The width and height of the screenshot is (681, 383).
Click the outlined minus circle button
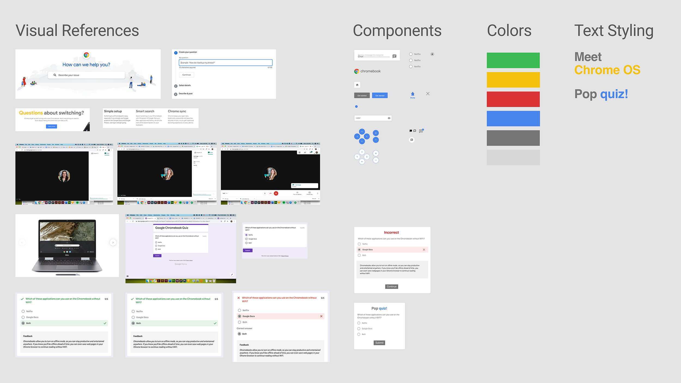(x=376, y=160)
